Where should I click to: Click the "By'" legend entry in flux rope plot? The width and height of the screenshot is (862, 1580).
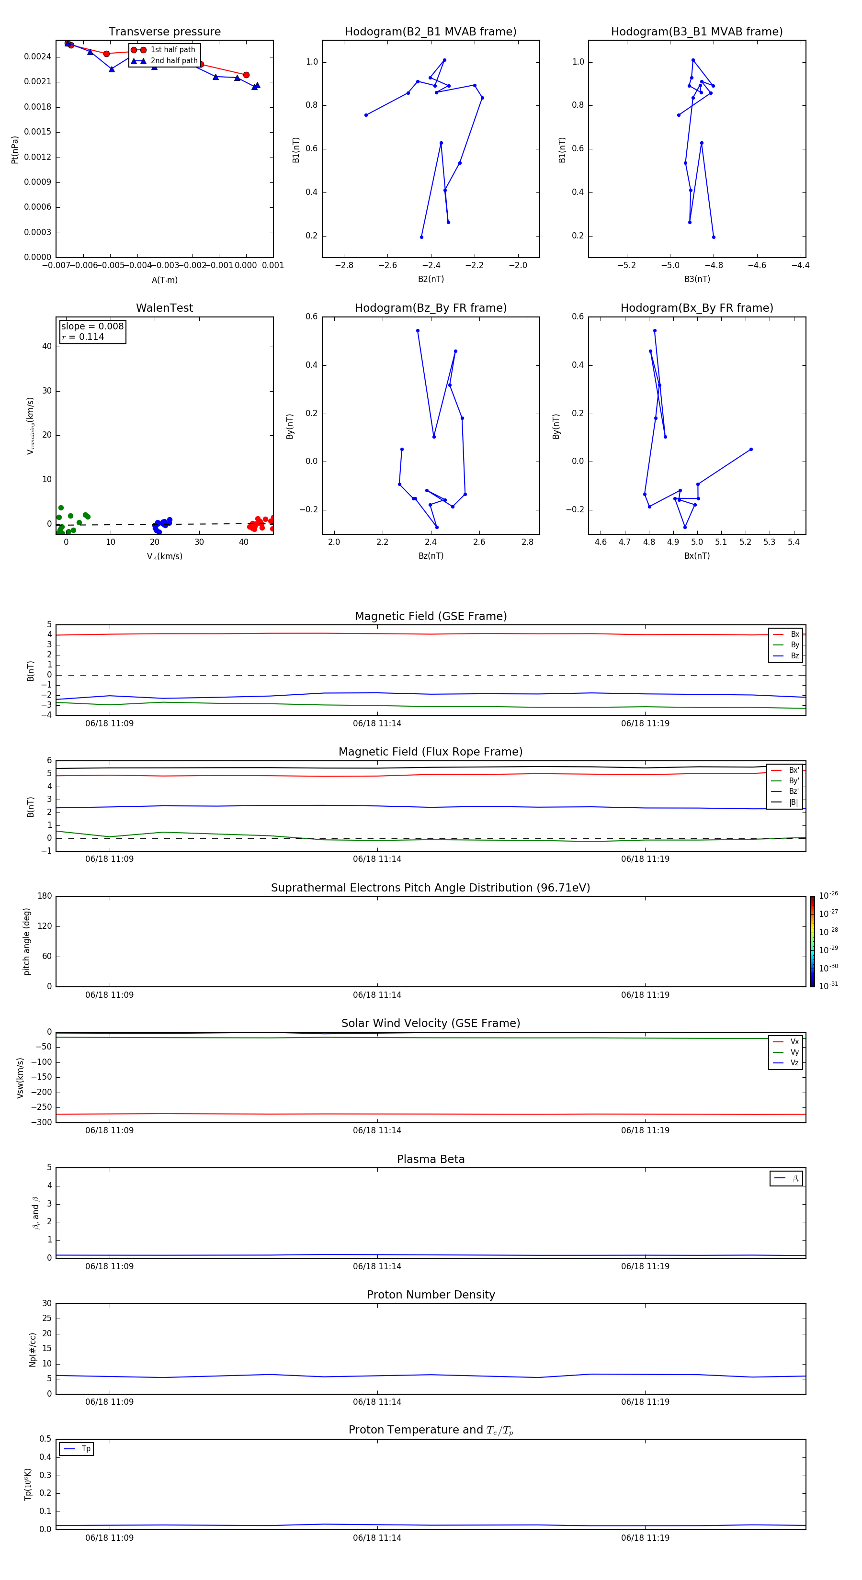(785, 781)
